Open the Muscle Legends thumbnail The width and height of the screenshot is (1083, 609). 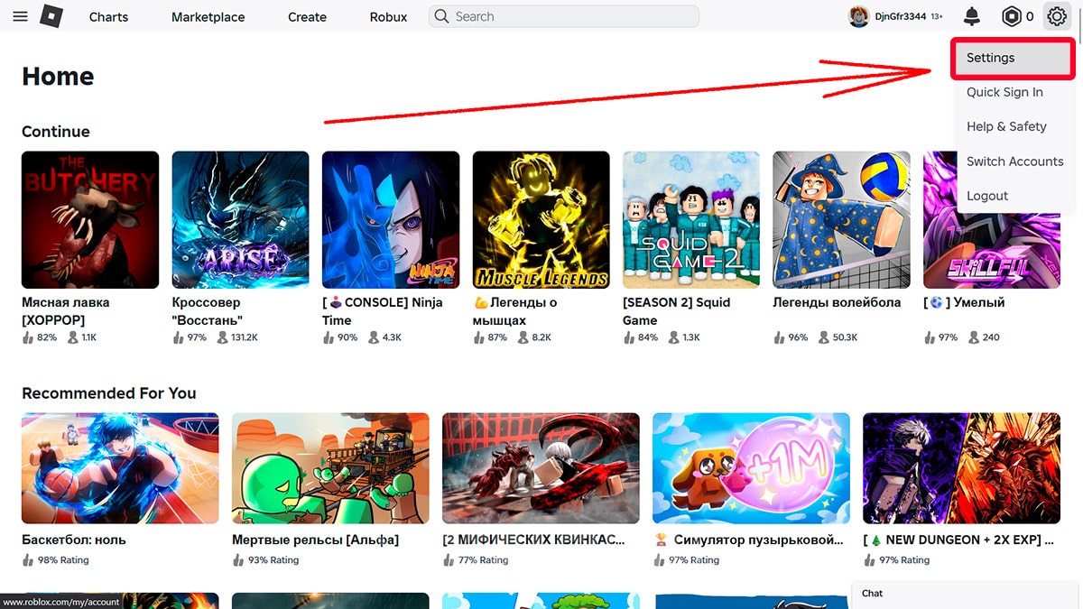pos(541,220)
